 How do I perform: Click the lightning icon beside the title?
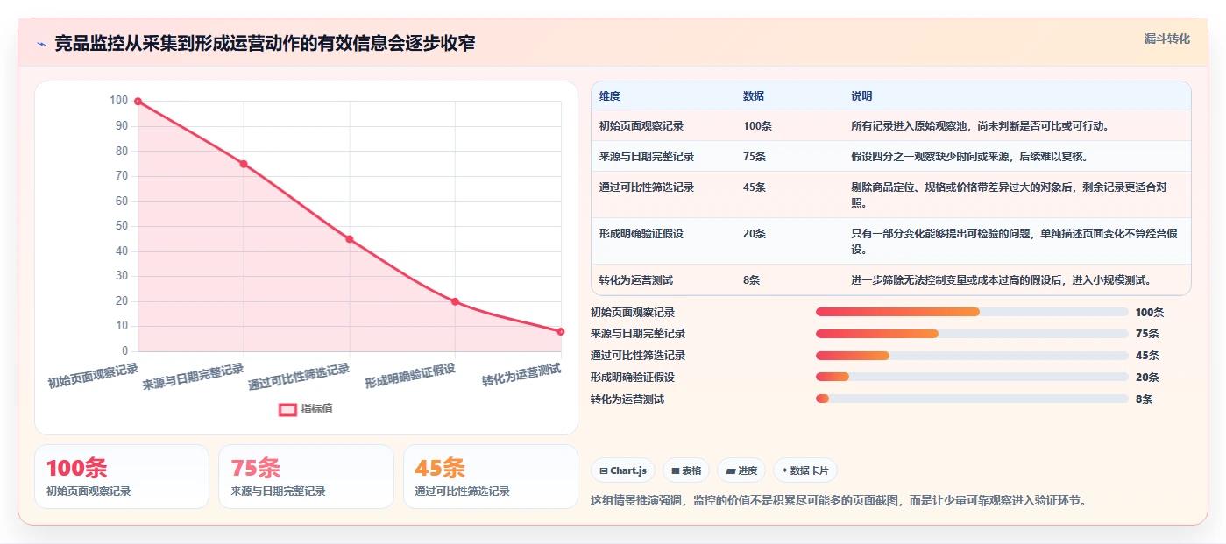coord(42,44)
